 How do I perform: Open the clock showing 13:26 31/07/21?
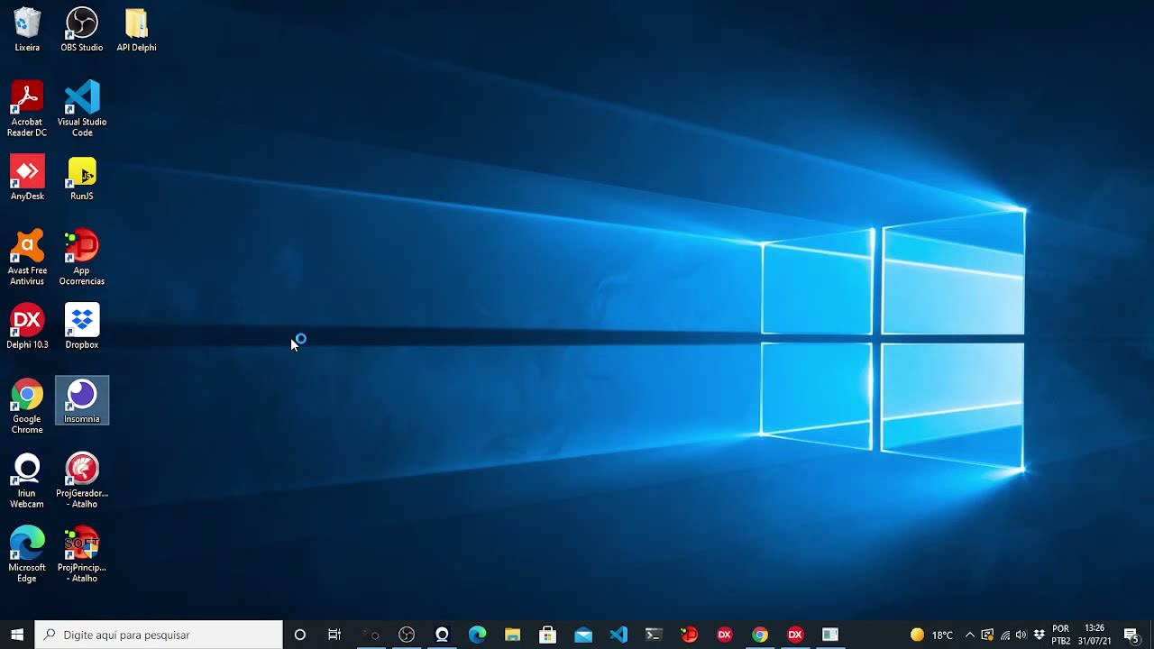point(1094,635)
